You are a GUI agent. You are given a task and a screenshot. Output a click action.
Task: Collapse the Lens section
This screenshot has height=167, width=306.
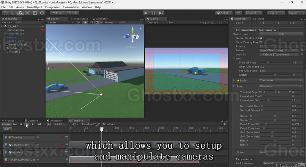(234, 58)
